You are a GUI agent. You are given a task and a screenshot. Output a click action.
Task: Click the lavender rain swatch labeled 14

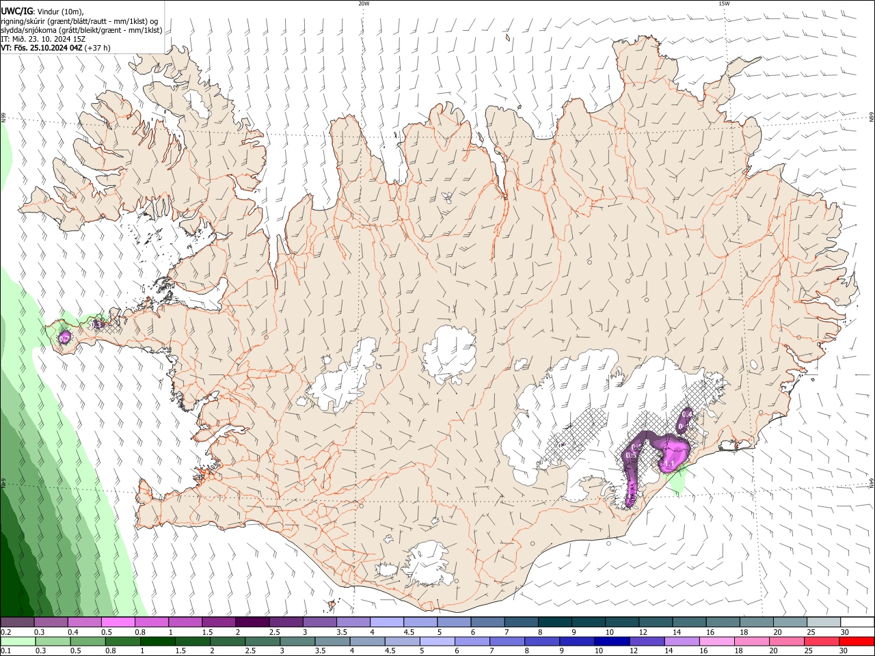tap(682, 641)
